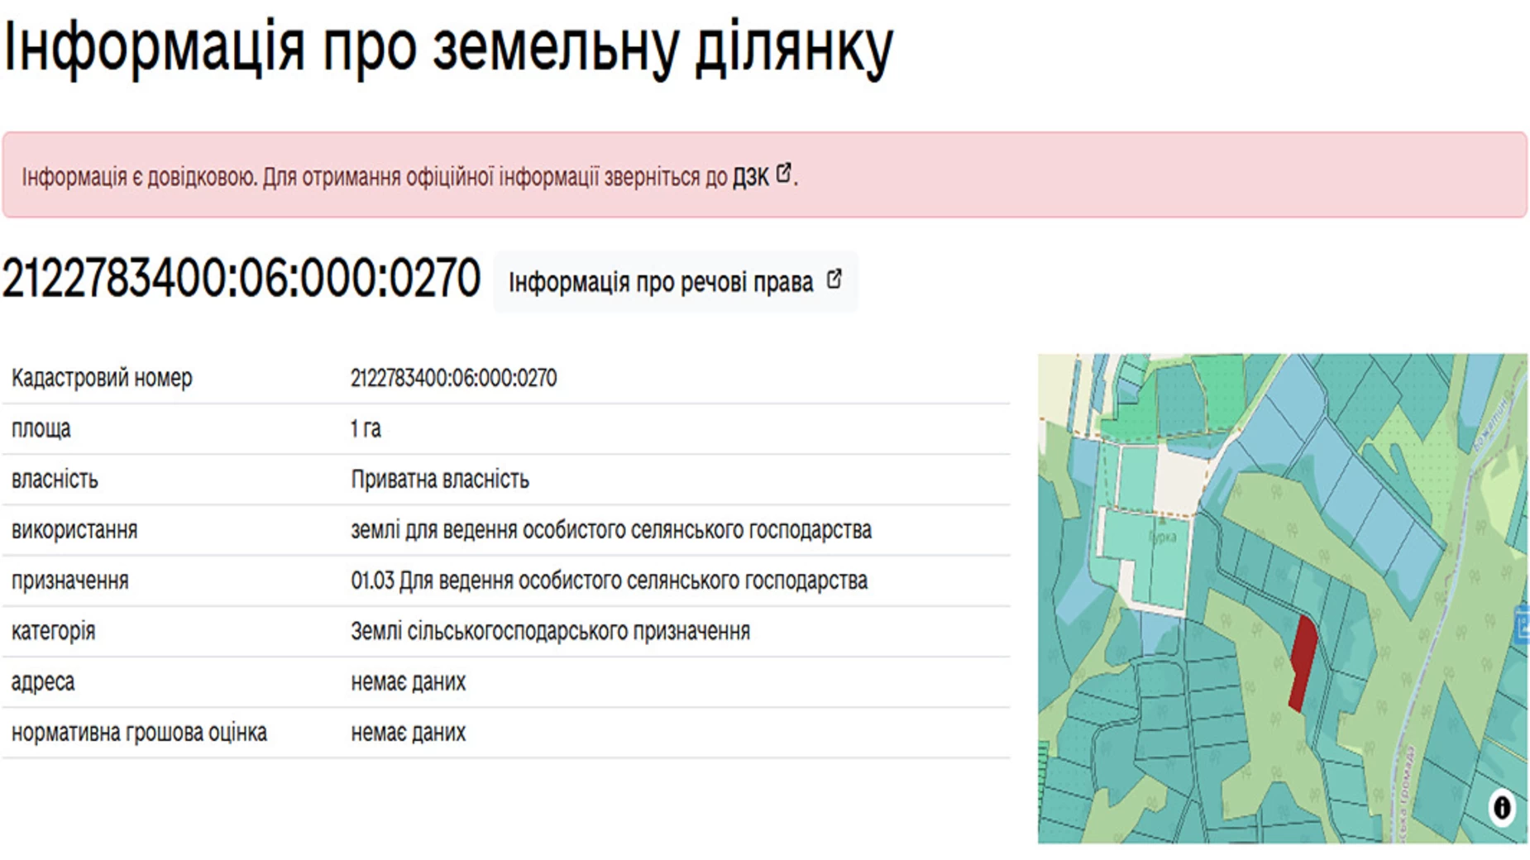Click 'нормативна грошова оцінка' row label
This screenshot has height=860, width=1530.
coord(139,733)
